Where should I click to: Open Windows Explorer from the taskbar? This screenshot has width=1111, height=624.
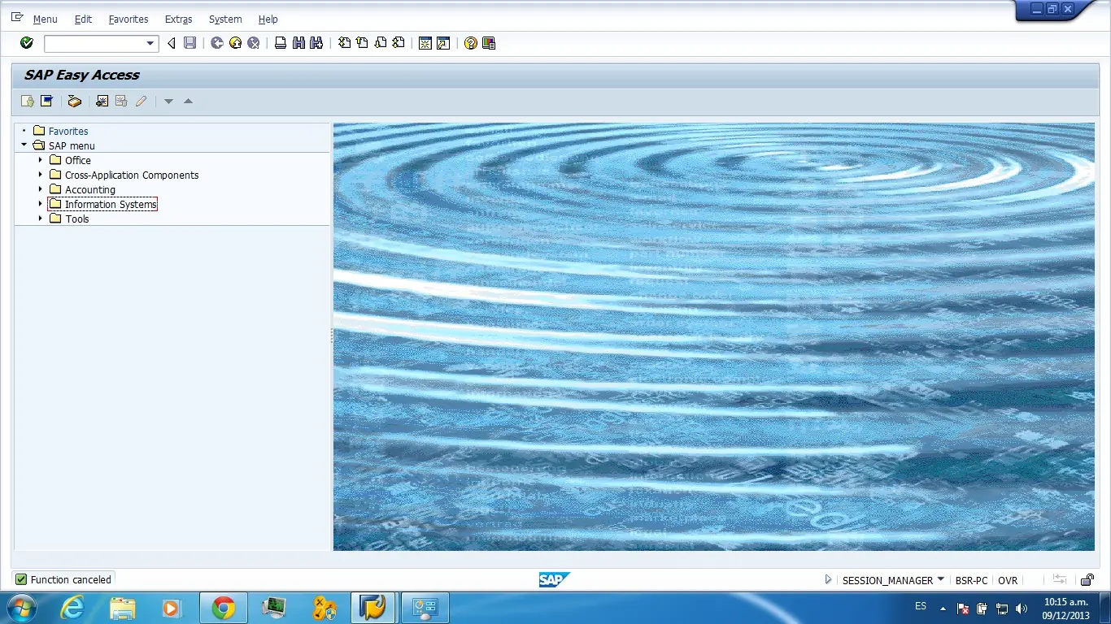(123, 608)
